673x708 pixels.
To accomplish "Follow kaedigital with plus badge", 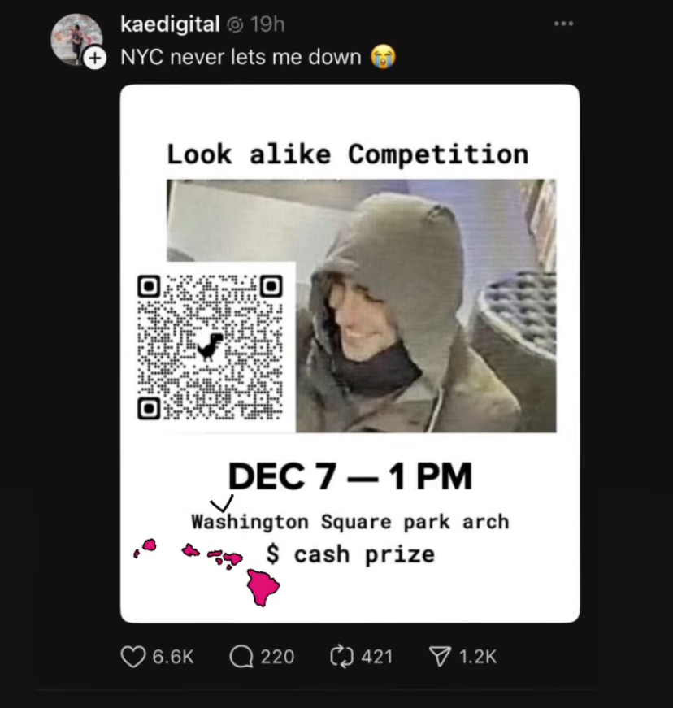I will [95, 59].
